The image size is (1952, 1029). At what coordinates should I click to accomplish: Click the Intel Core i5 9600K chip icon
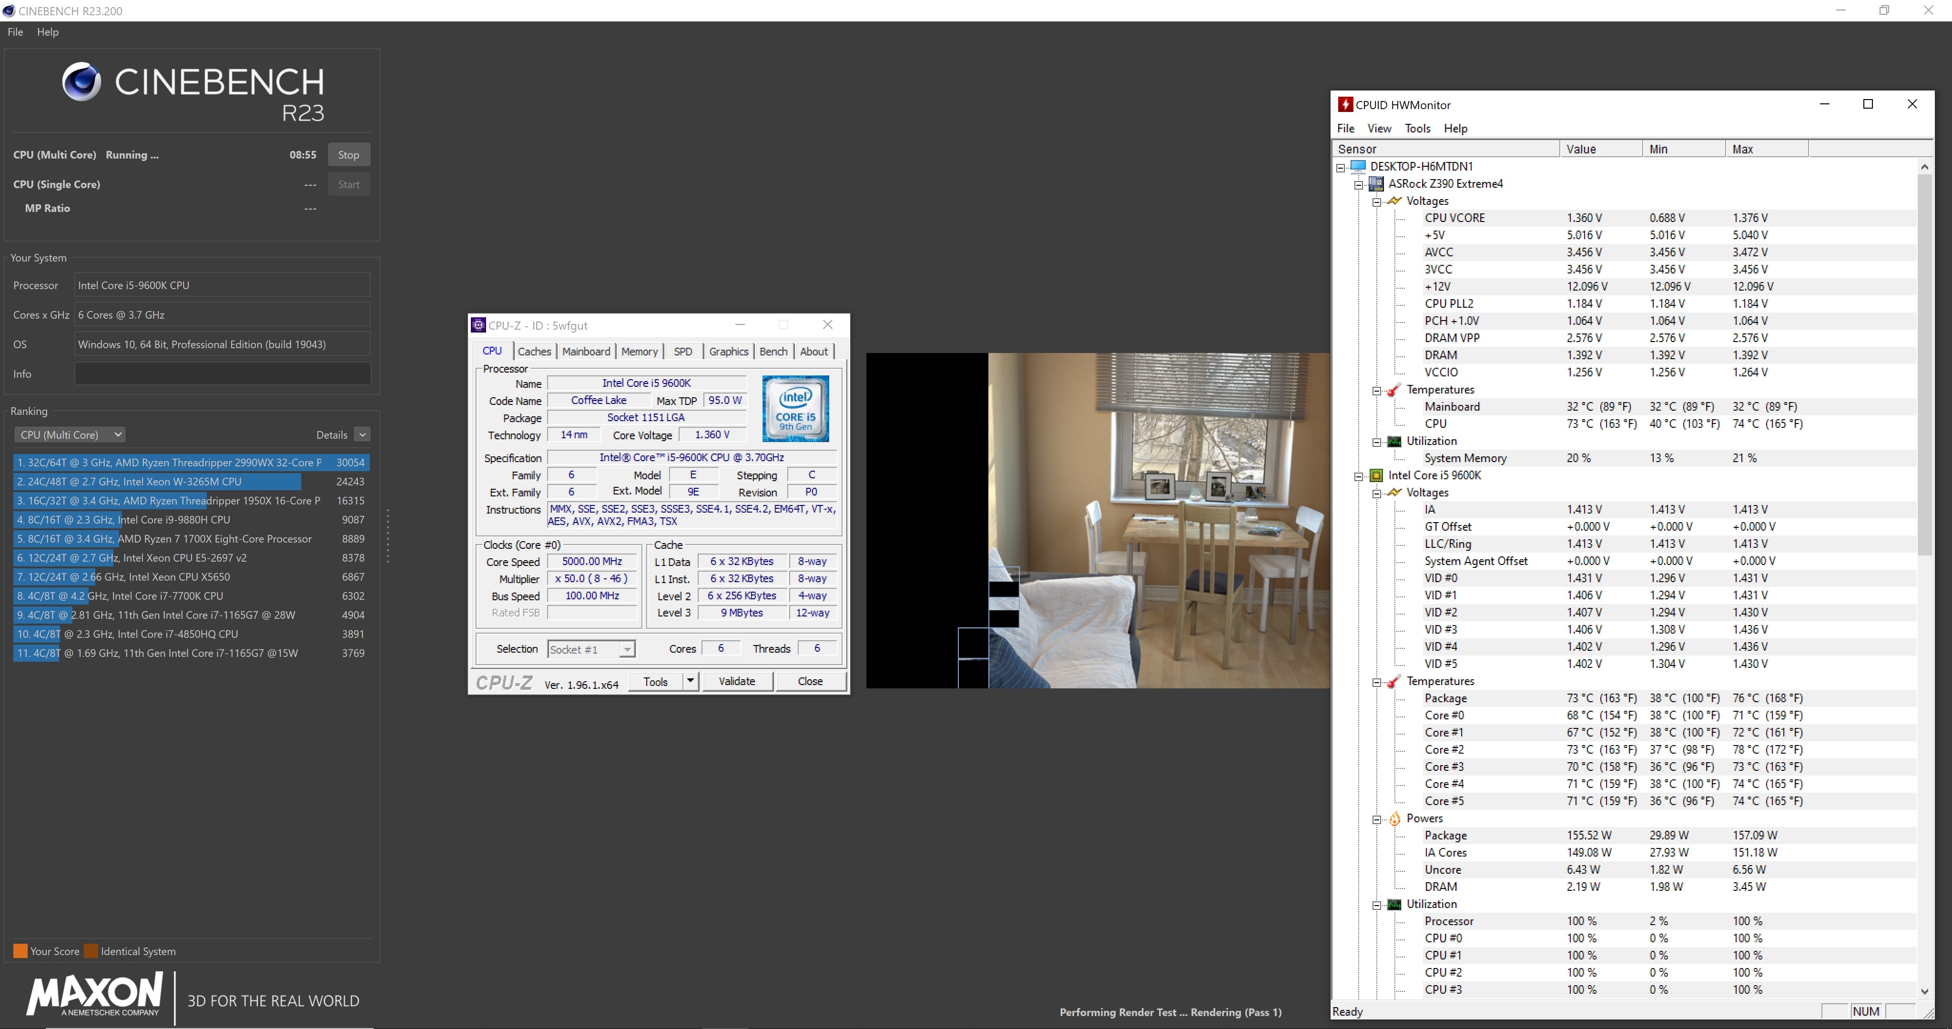tap(1376, 475)
